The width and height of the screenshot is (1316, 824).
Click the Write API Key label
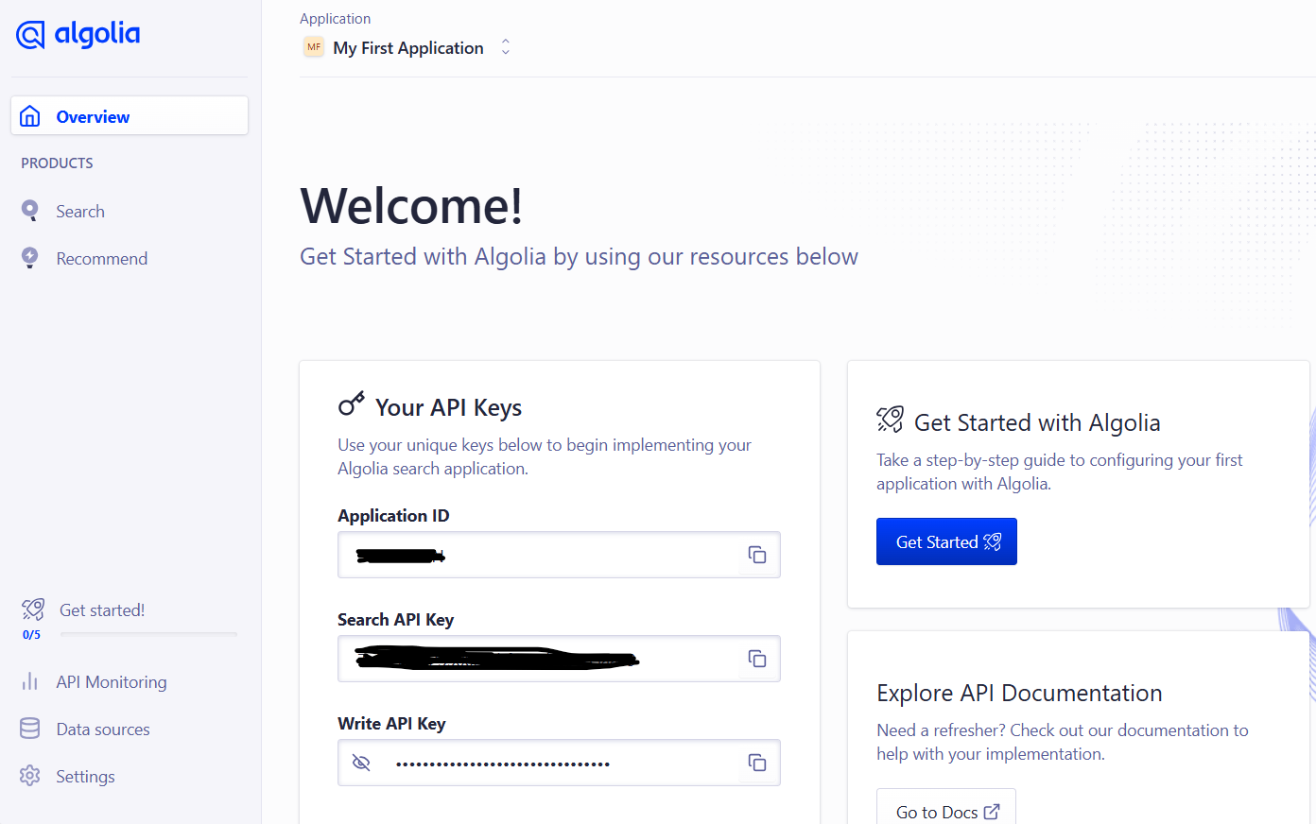coord(391,724)
